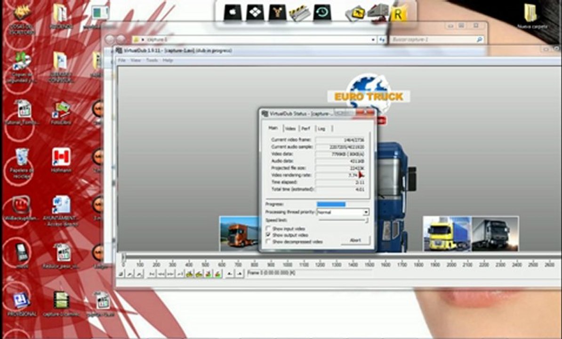Click the yellow R icon in the top dock

398,14
